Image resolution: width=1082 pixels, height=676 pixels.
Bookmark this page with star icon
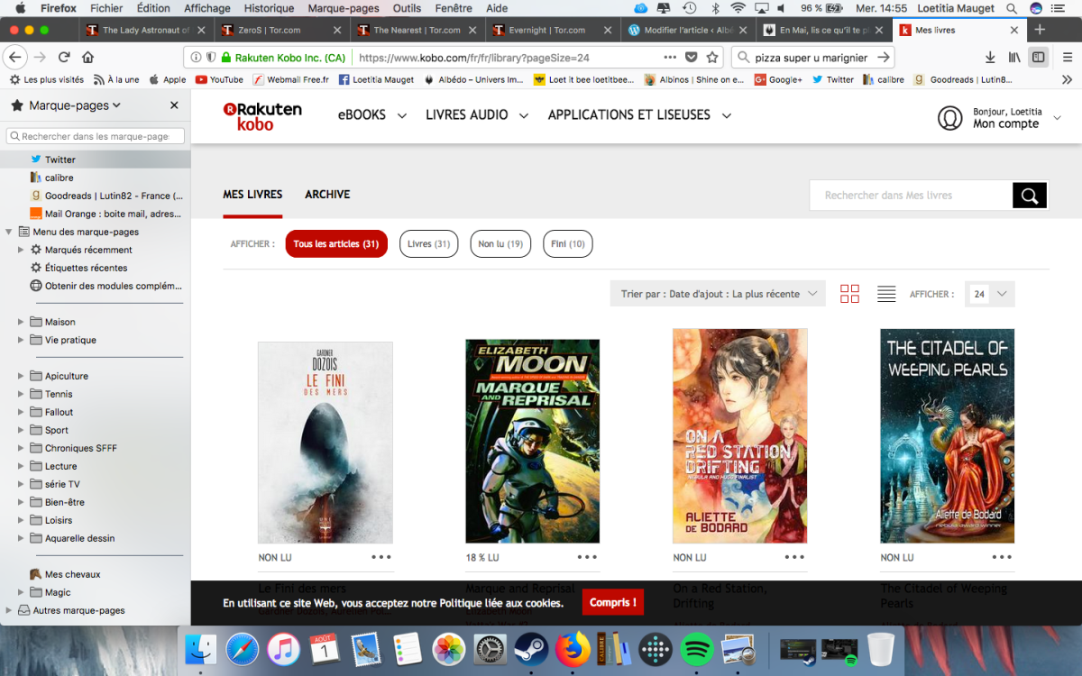[712, 57]
